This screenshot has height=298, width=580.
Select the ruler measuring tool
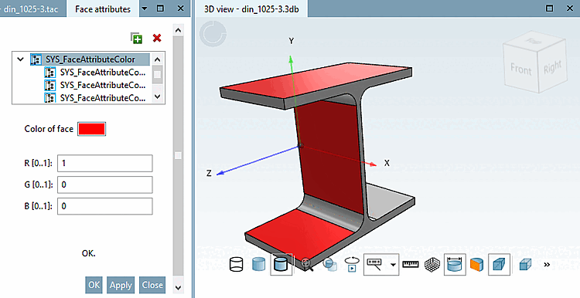point(410,264)
